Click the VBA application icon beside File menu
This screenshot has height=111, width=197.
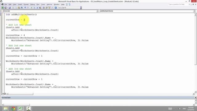tap(2, 4)
